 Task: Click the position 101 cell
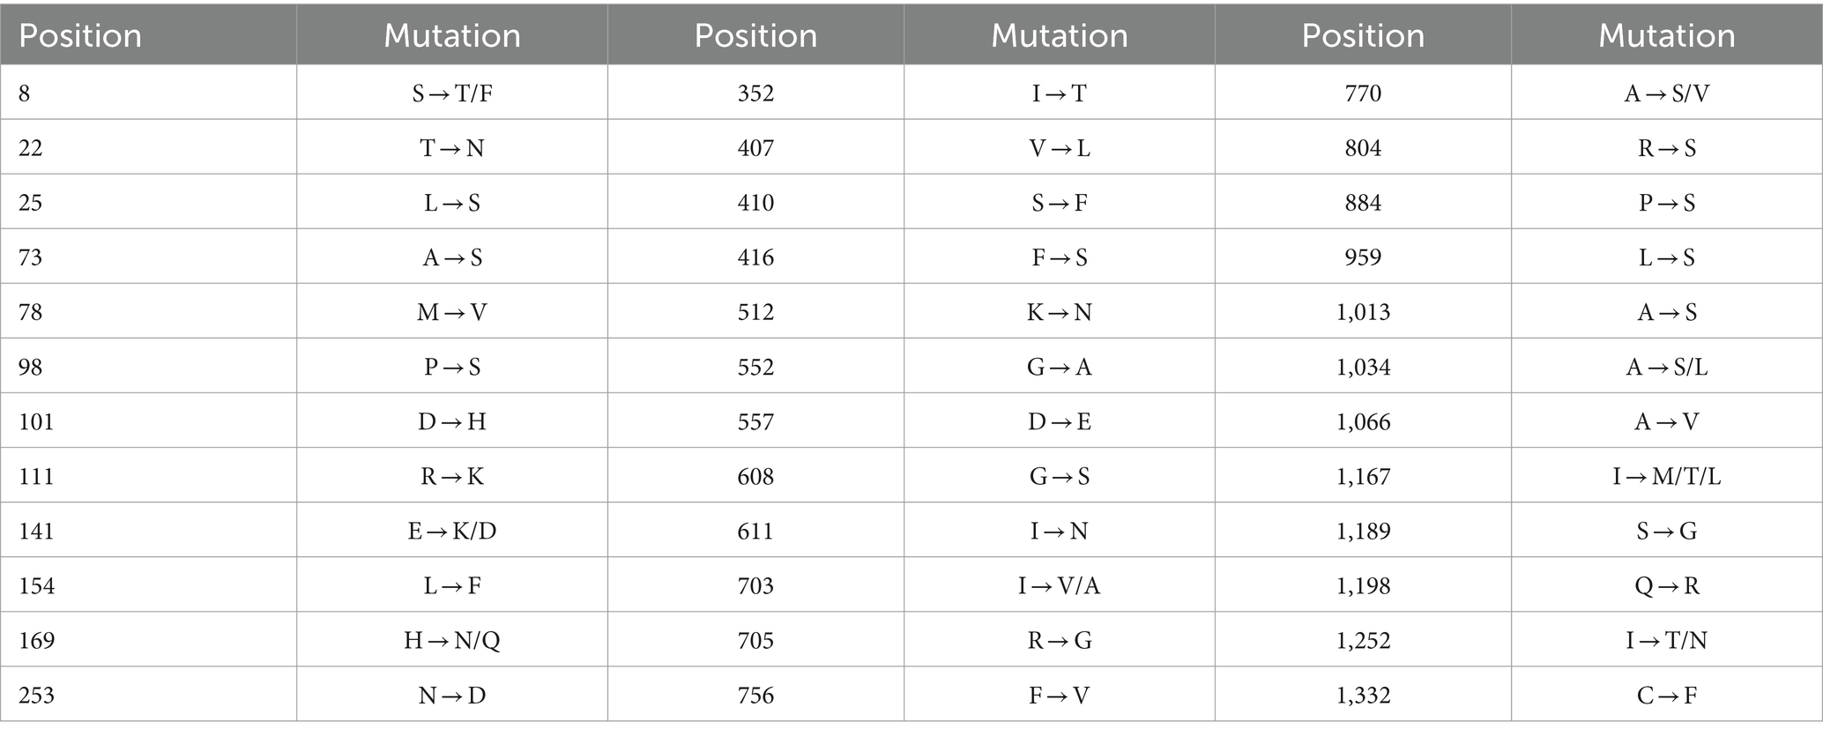click(x=148, y=421)
